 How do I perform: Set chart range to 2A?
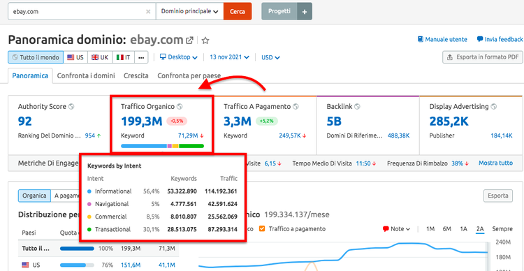click(480, 229)
